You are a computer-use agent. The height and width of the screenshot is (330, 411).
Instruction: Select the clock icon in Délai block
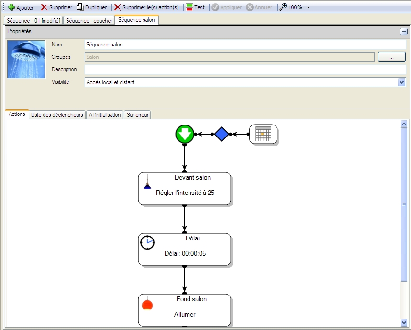[x=147, y=243]
